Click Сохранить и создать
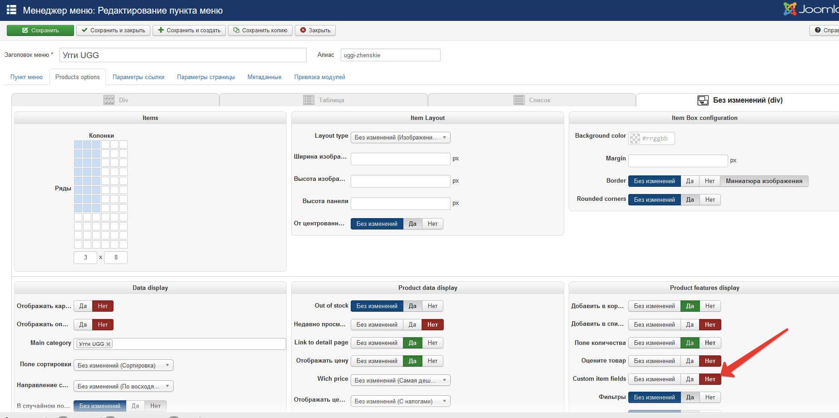The width and height of the screenshot is (839, 418). (189, 30)
